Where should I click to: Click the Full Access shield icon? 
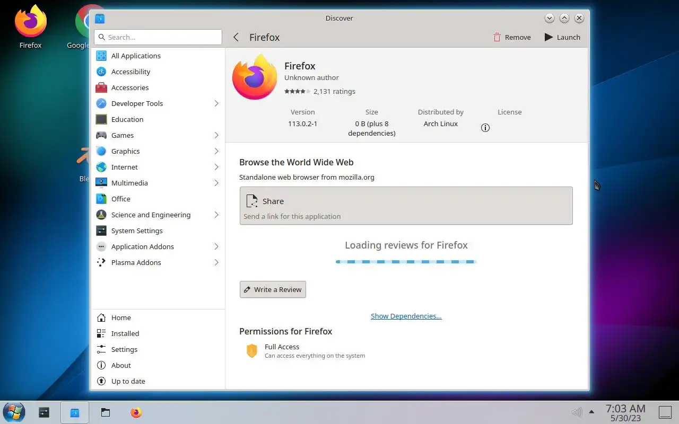pos(252,350)
